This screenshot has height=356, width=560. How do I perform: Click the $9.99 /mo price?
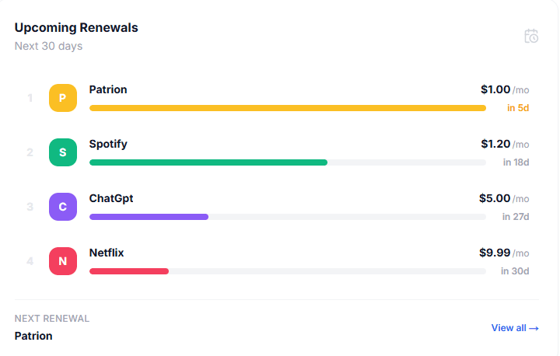[x=504, y=253]
